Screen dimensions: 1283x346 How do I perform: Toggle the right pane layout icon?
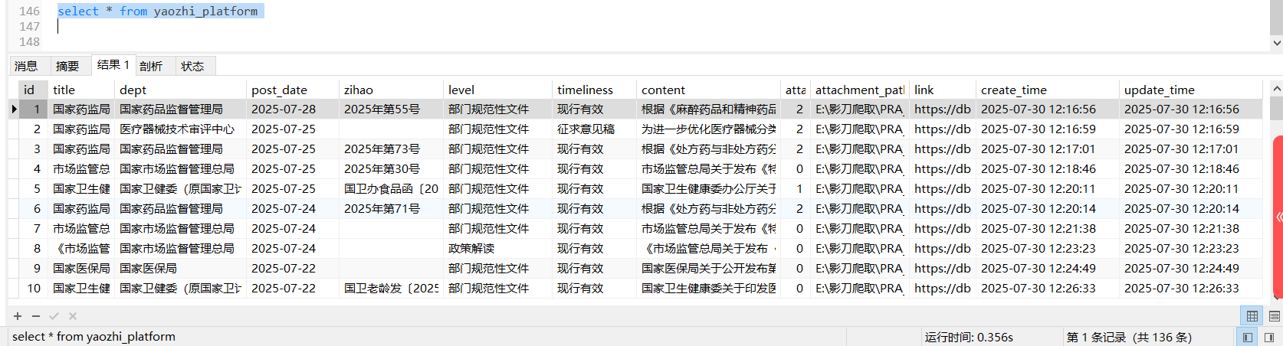point(1269,337)
